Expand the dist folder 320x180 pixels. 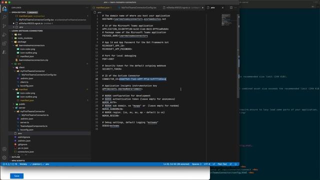(19, 34)
